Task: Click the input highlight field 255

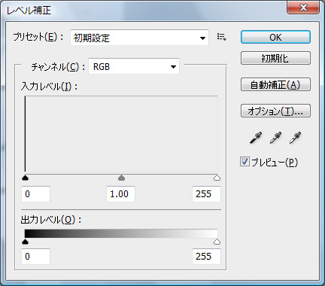Action: coord(206,194)
